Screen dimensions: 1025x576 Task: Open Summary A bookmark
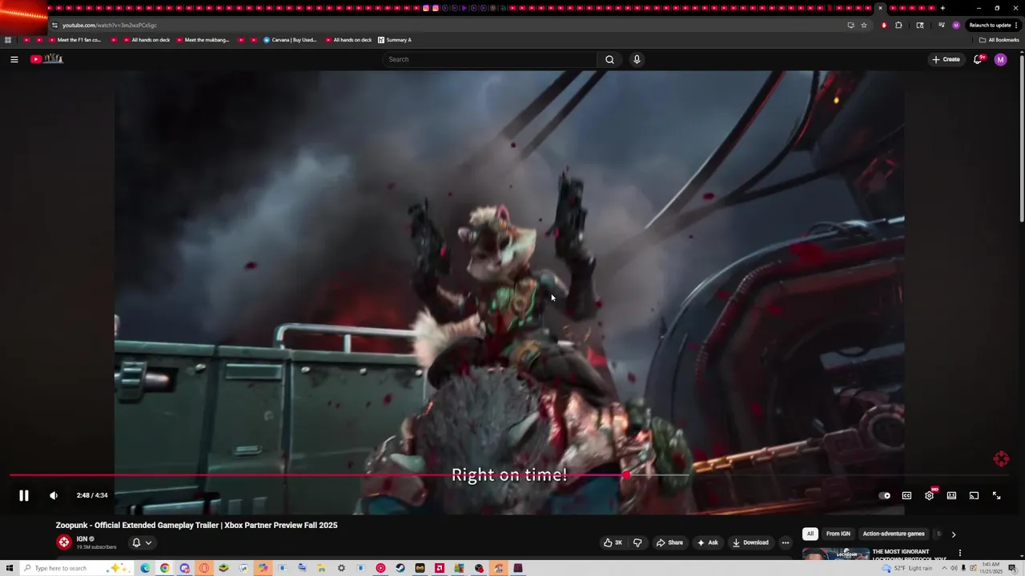[394, 40]
